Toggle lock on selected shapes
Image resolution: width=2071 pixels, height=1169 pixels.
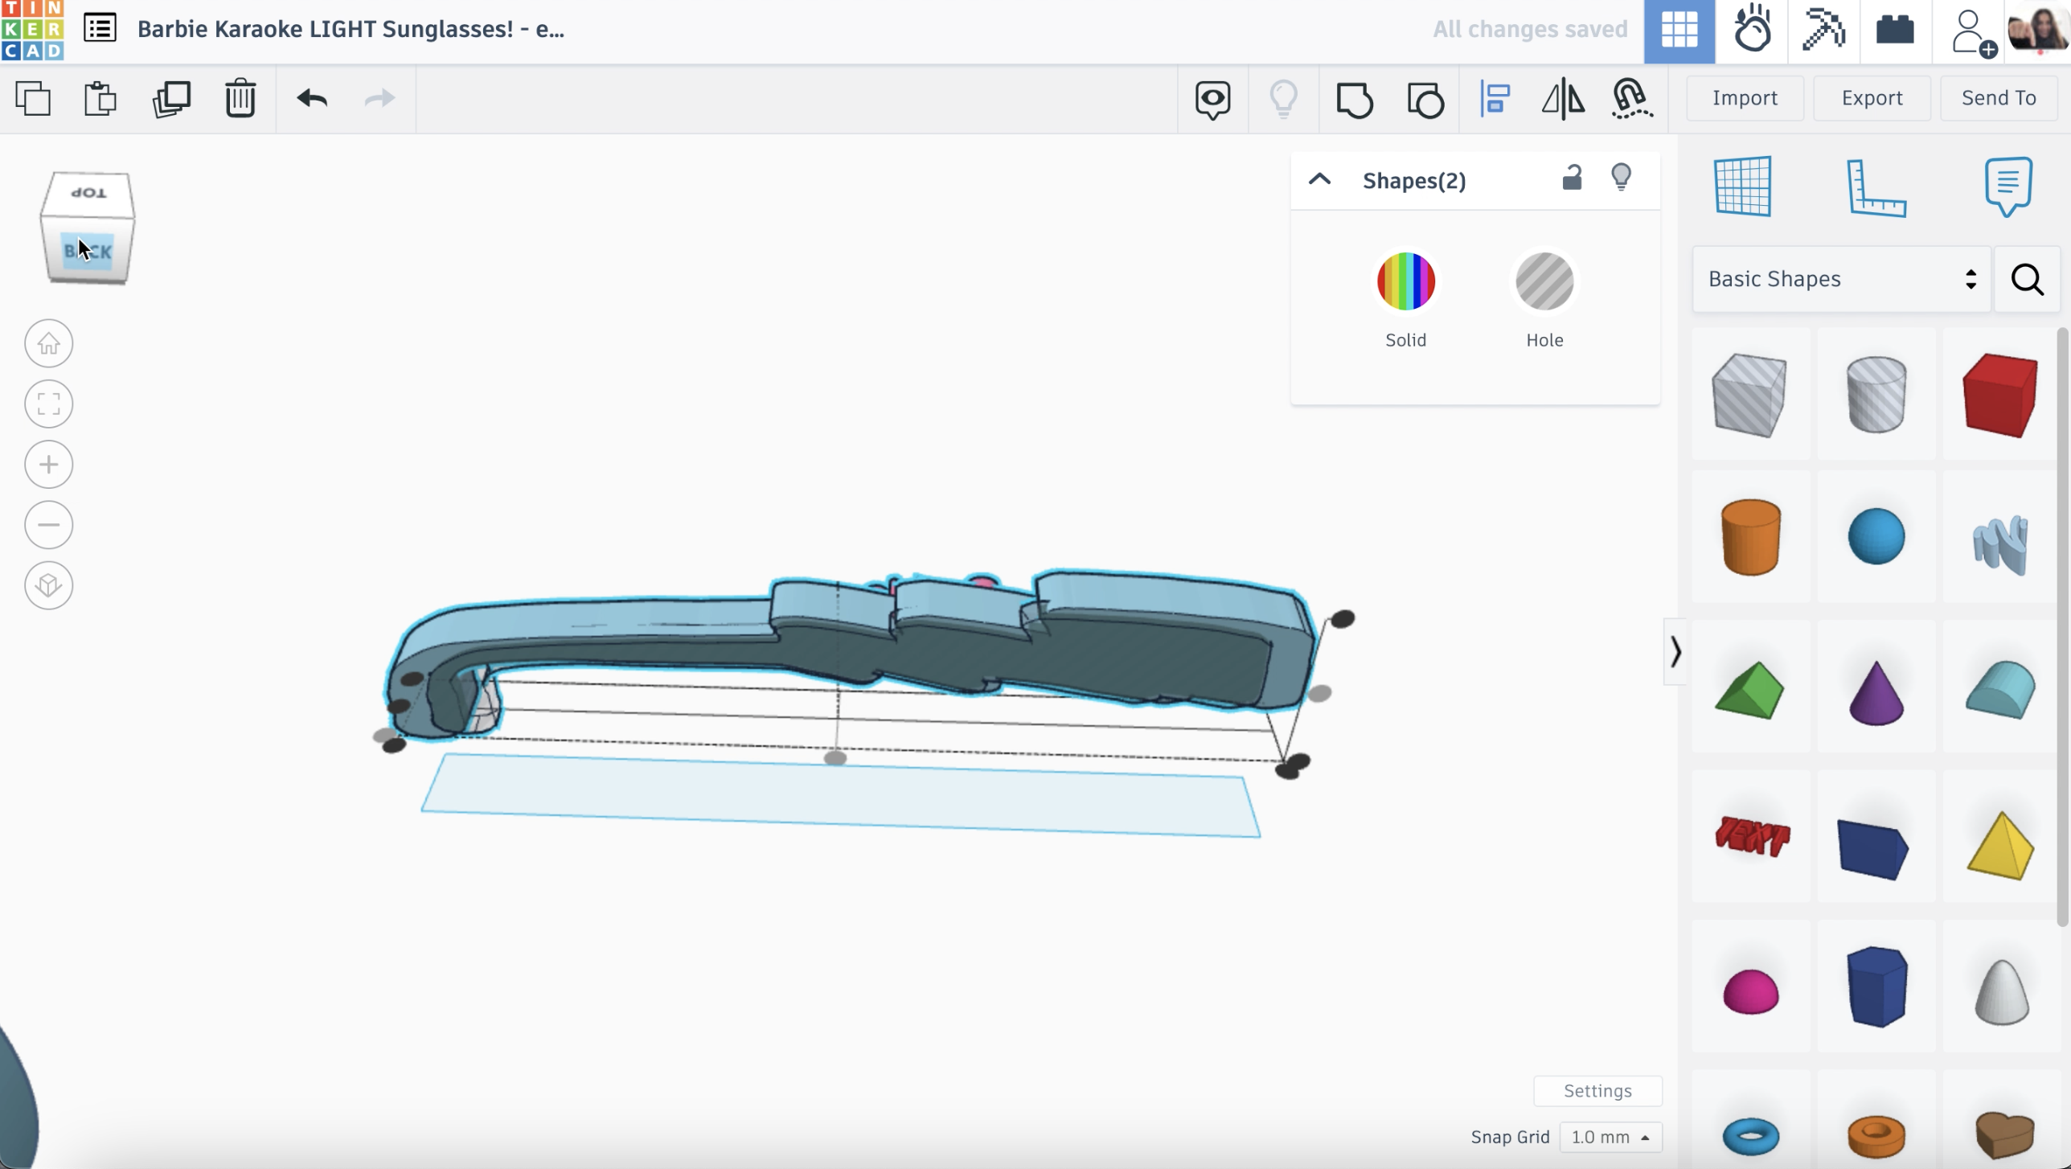pyautogui.click(x=1572, y=178)
